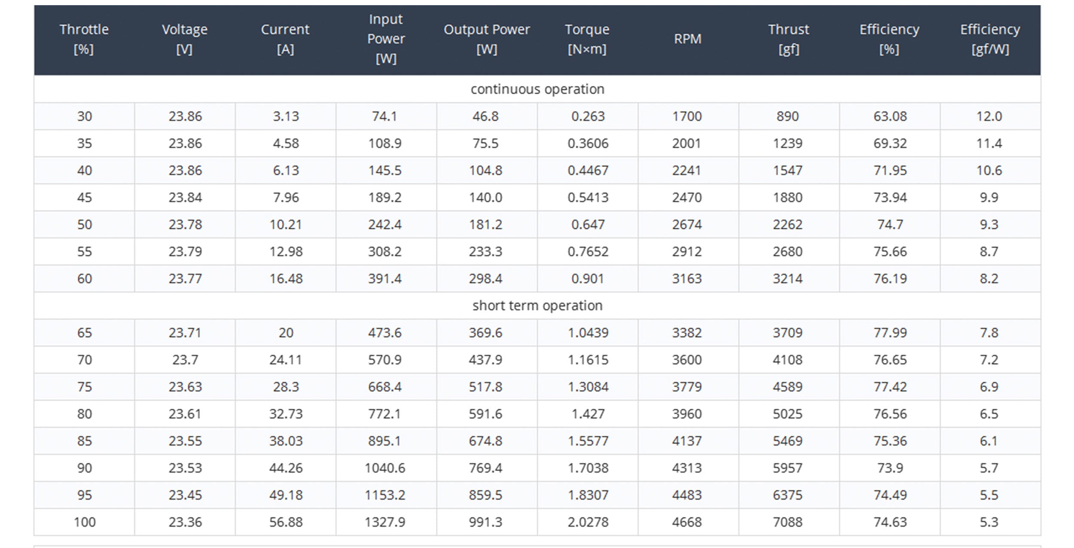
Task: Select the Thrust [gf] column header
Action: point(788,39)
